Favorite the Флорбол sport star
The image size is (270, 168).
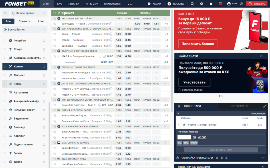click(x=44, y=41)
